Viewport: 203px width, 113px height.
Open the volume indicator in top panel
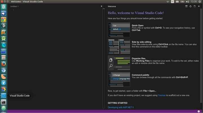[187, 2]
